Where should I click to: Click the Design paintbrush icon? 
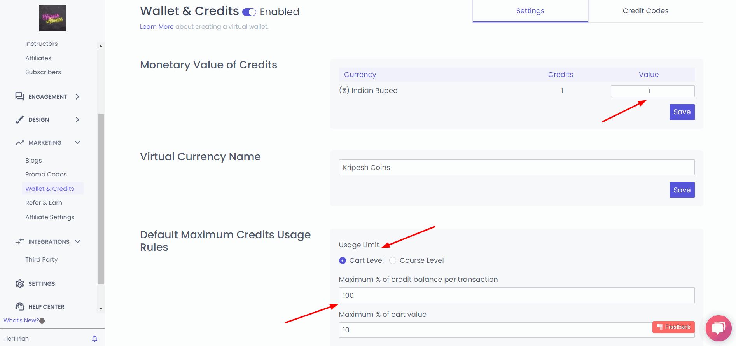click(19, 120)
